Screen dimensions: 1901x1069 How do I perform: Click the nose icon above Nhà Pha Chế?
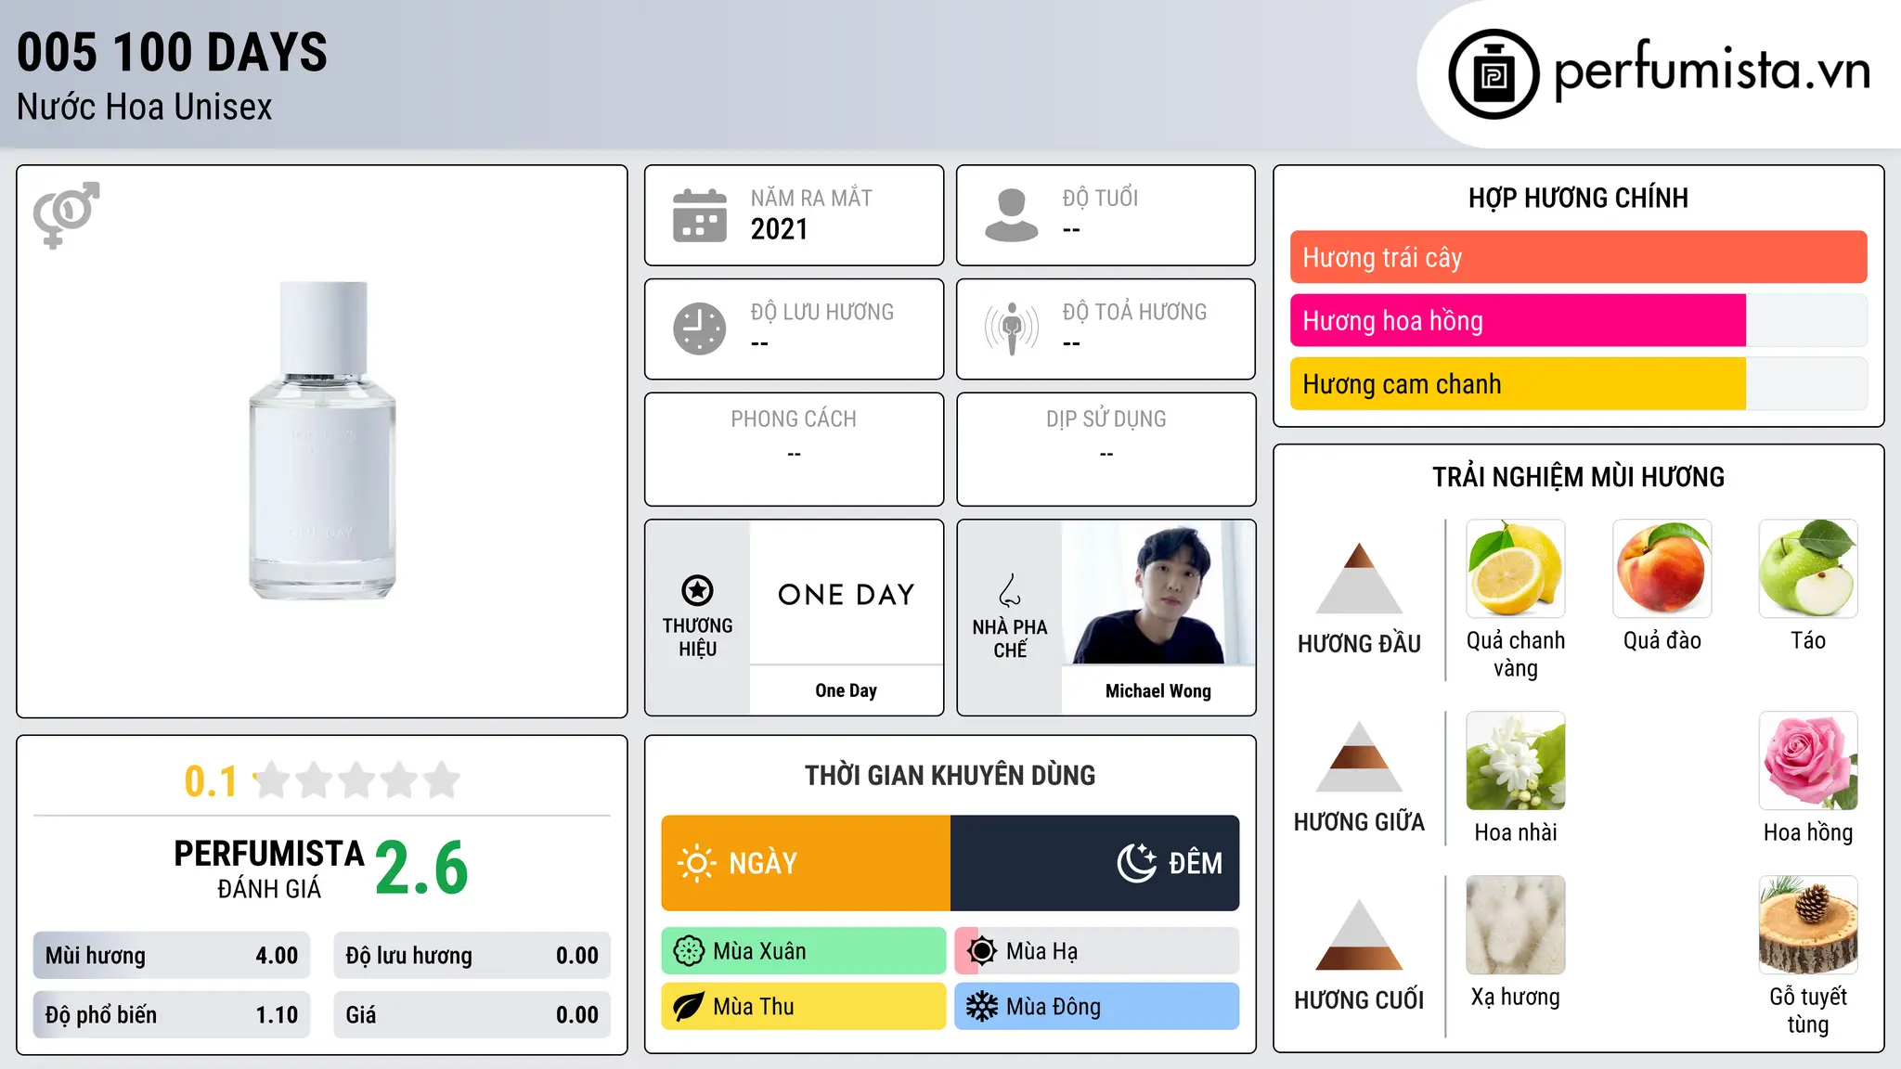tap(1010, 590)
